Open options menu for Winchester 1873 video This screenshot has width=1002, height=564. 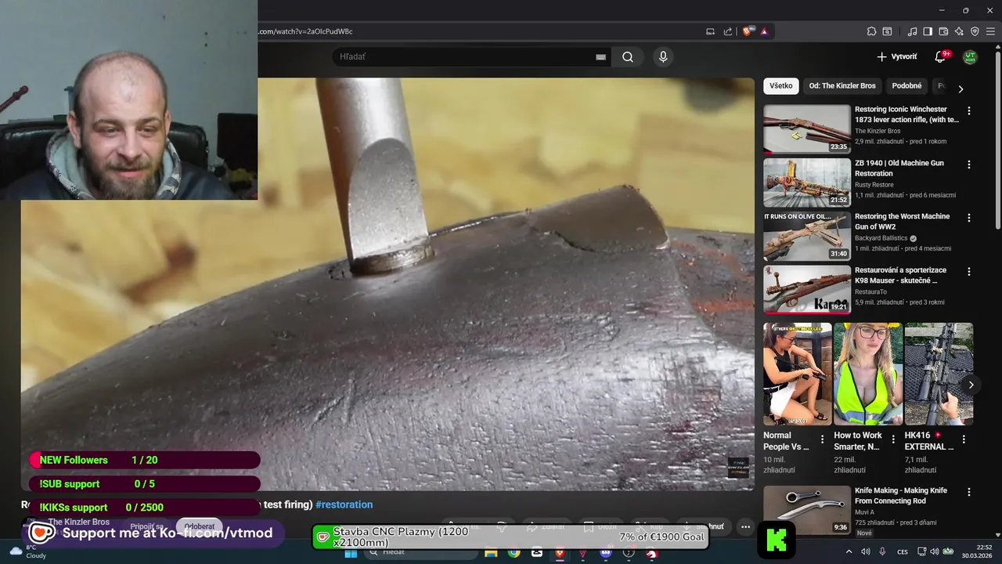(x=969, y=111)
